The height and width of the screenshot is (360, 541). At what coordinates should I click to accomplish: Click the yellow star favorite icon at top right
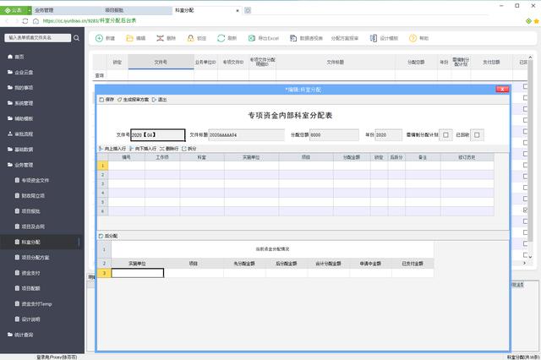(537, 21)
